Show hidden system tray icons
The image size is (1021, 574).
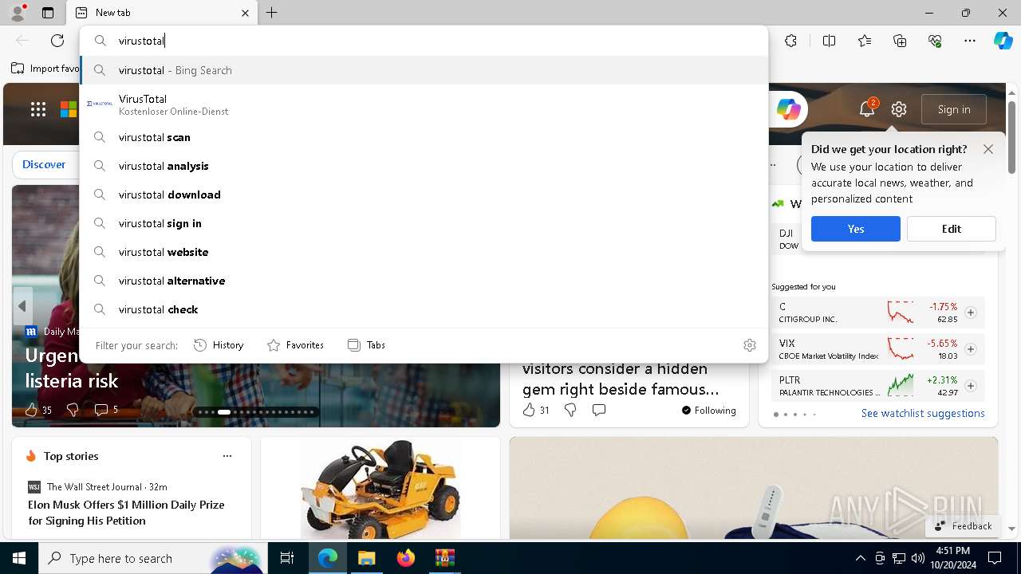pos(860,558)
